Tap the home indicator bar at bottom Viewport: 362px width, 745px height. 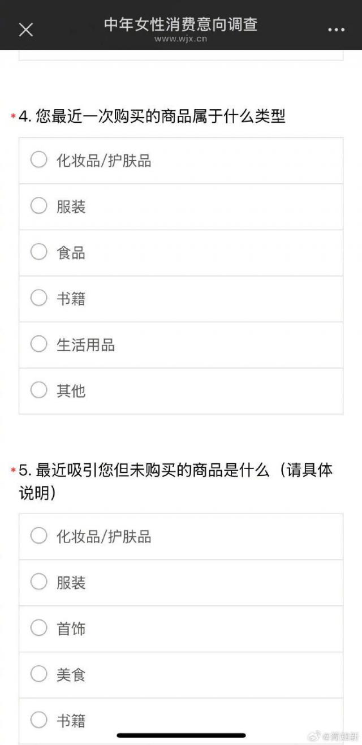[181, 735]
